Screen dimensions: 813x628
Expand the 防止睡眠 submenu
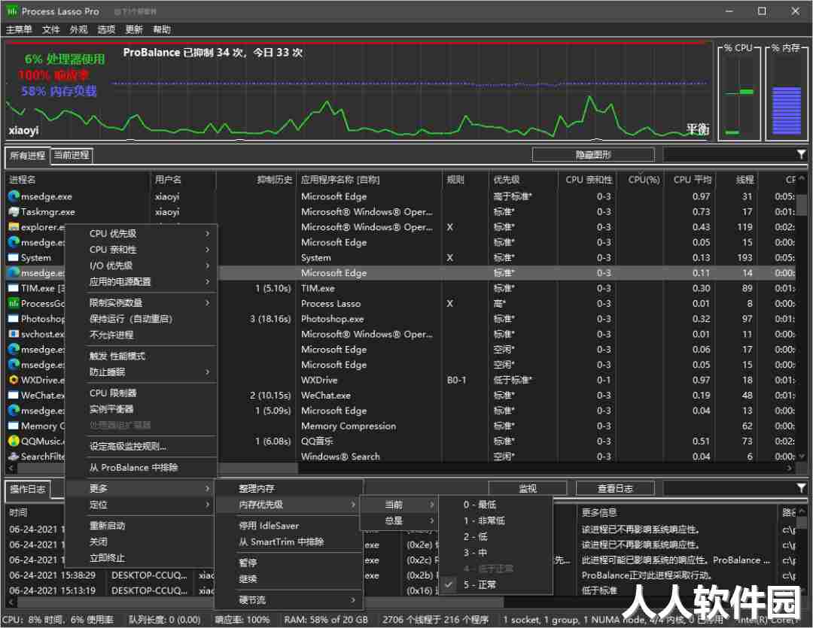141,372
